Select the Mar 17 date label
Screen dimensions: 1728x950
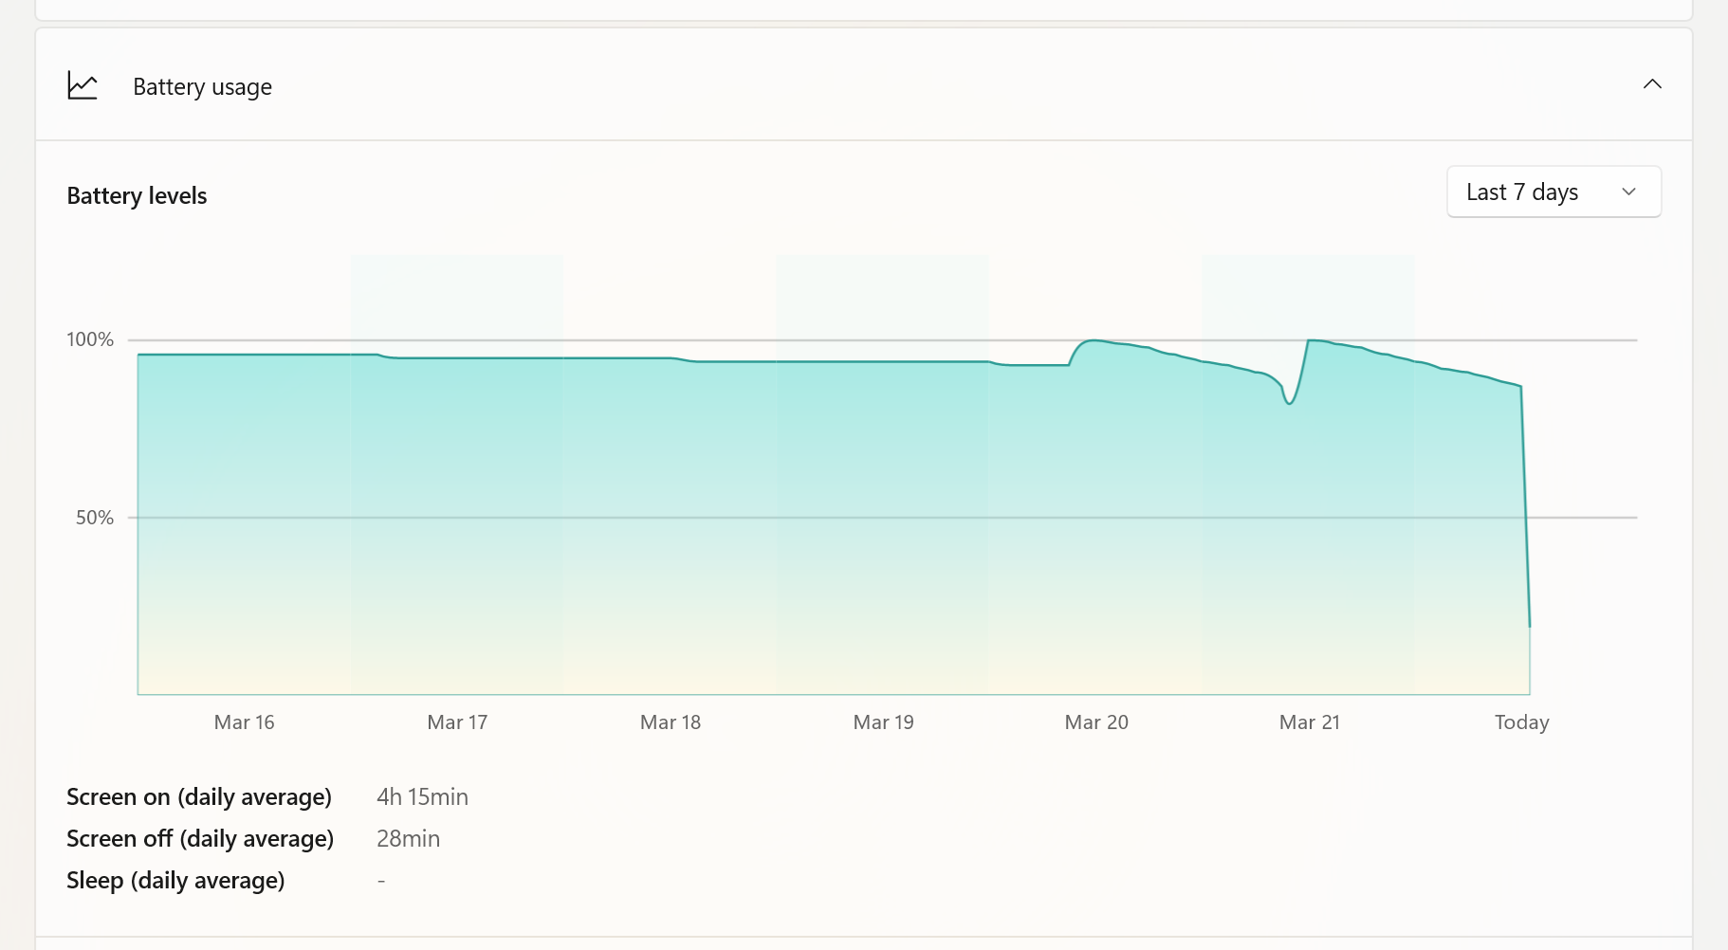[x=457, y=722]
